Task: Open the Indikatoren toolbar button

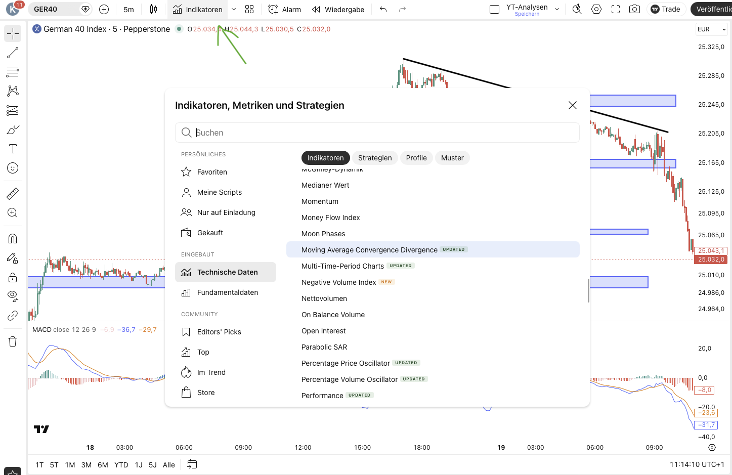Action: [197, 9]
